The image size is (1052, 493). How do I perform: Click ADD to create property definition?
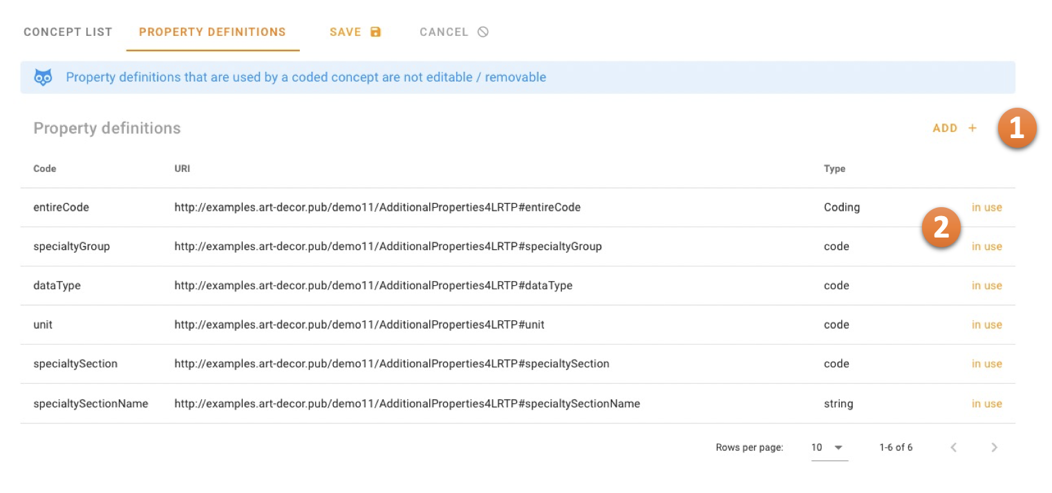[945, 128]
